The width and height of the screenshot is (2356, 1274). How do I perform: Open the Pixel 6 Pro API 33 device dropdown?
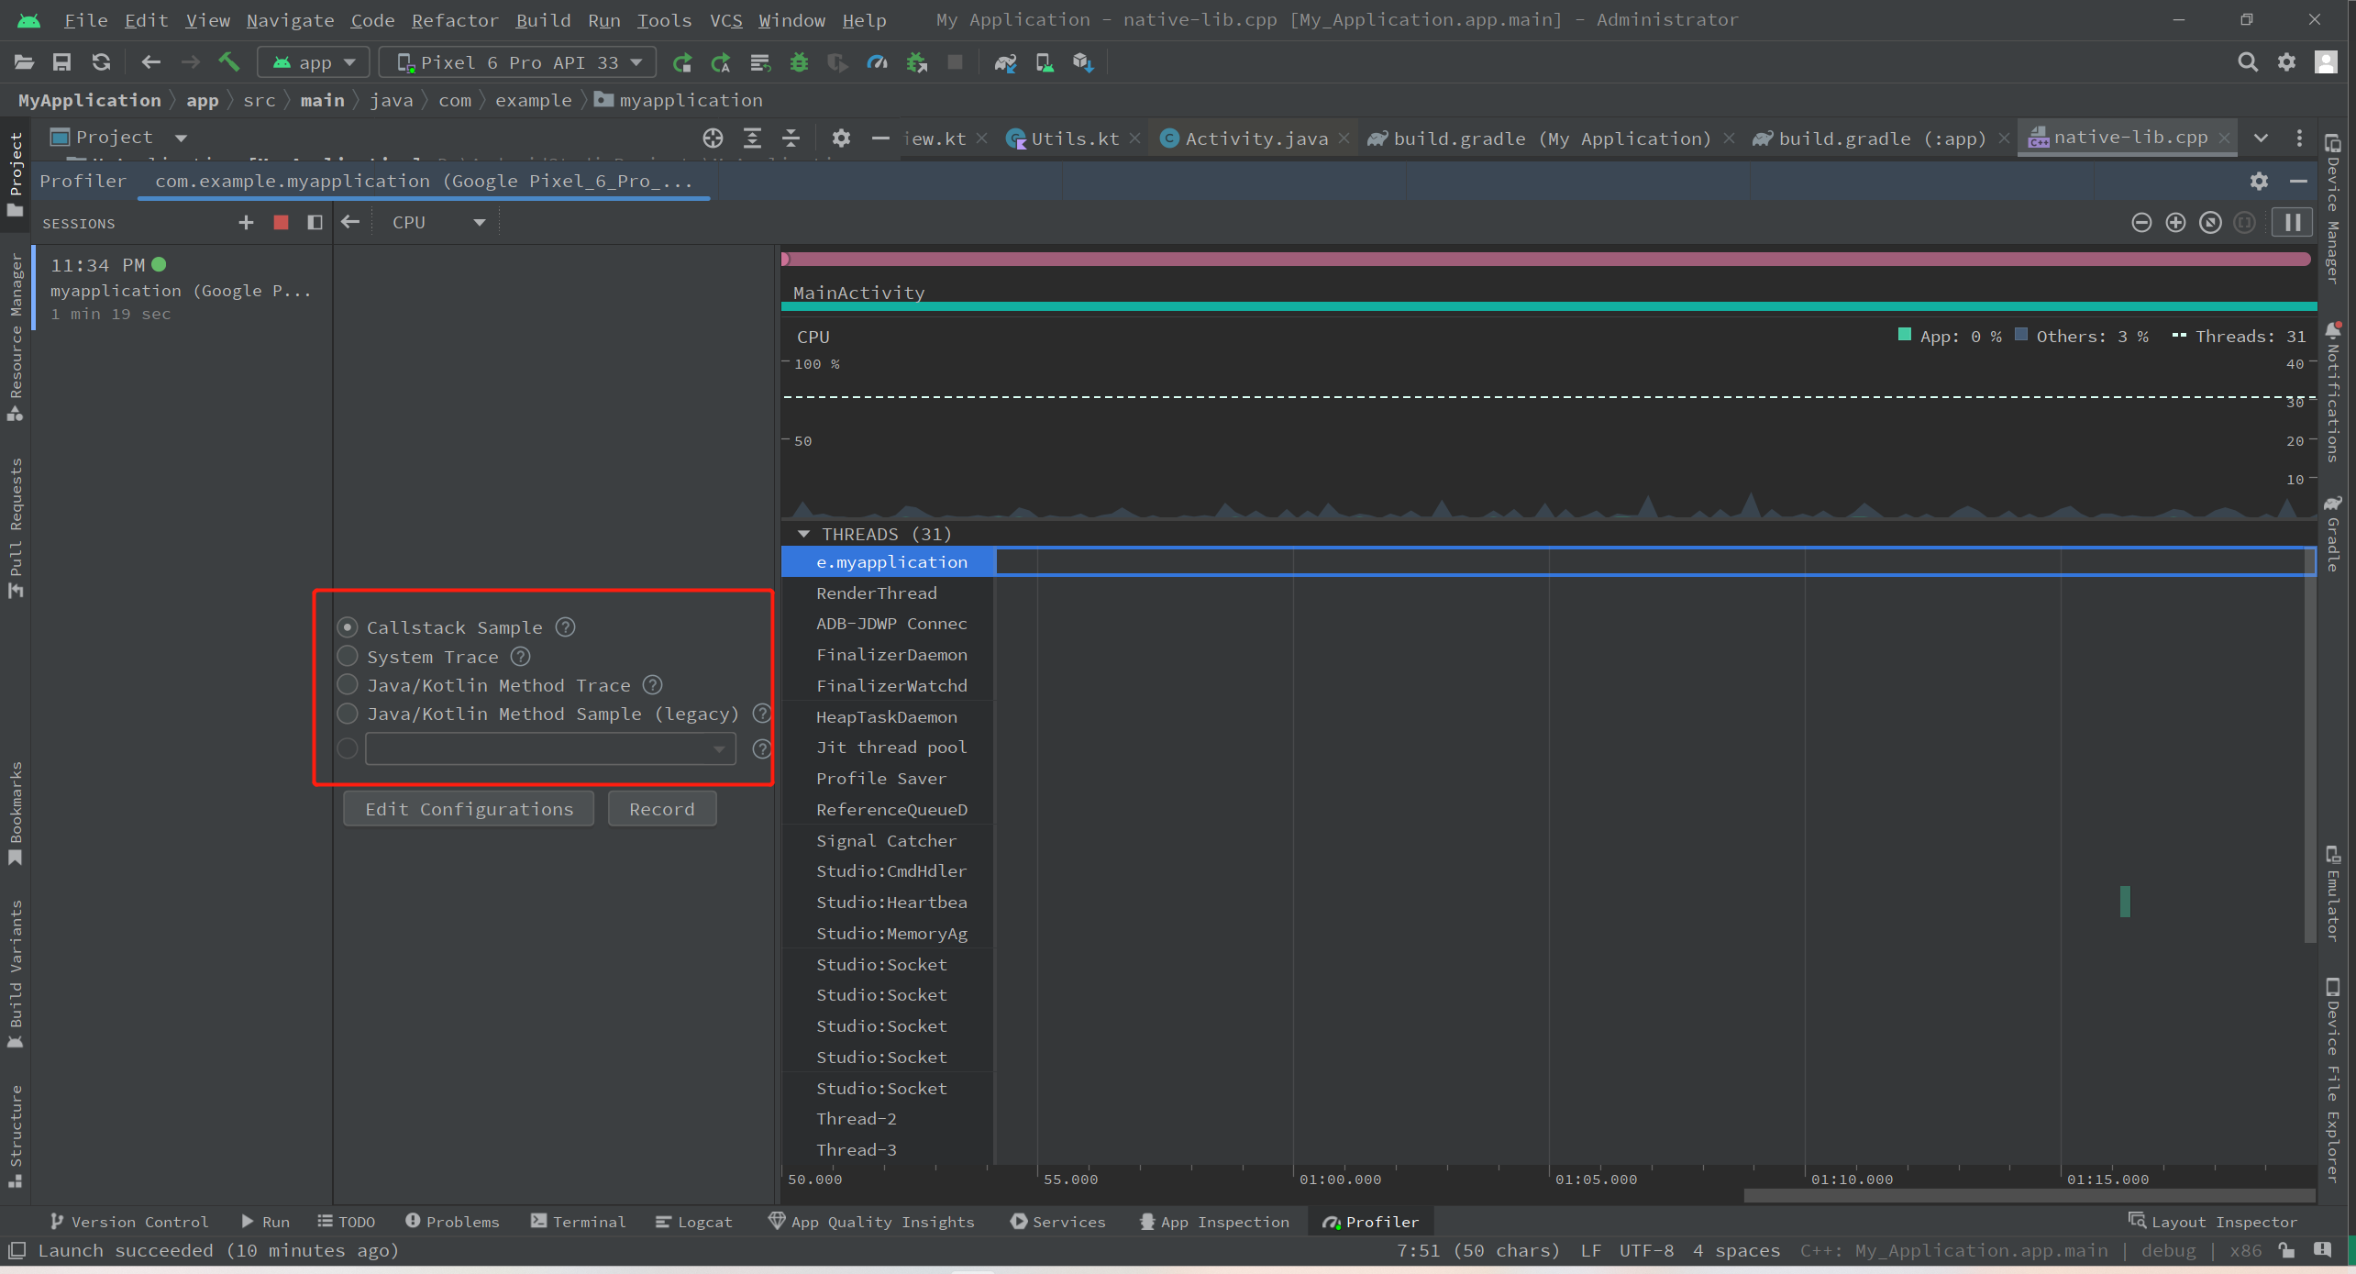(518, 62)
